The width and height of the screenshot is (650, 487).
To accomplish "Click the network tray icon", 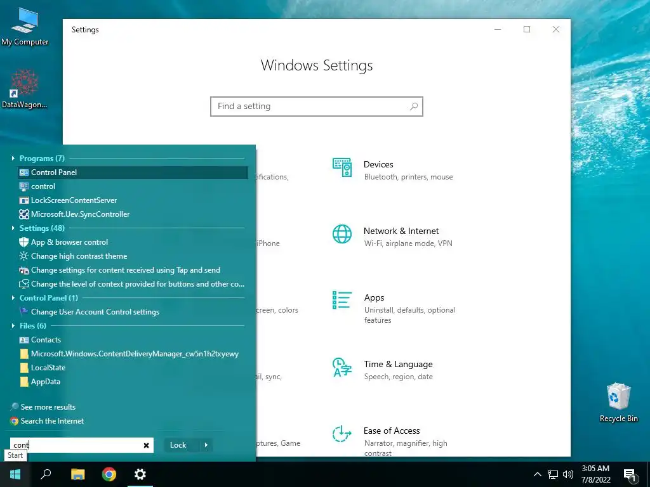I will coord(553,474).
